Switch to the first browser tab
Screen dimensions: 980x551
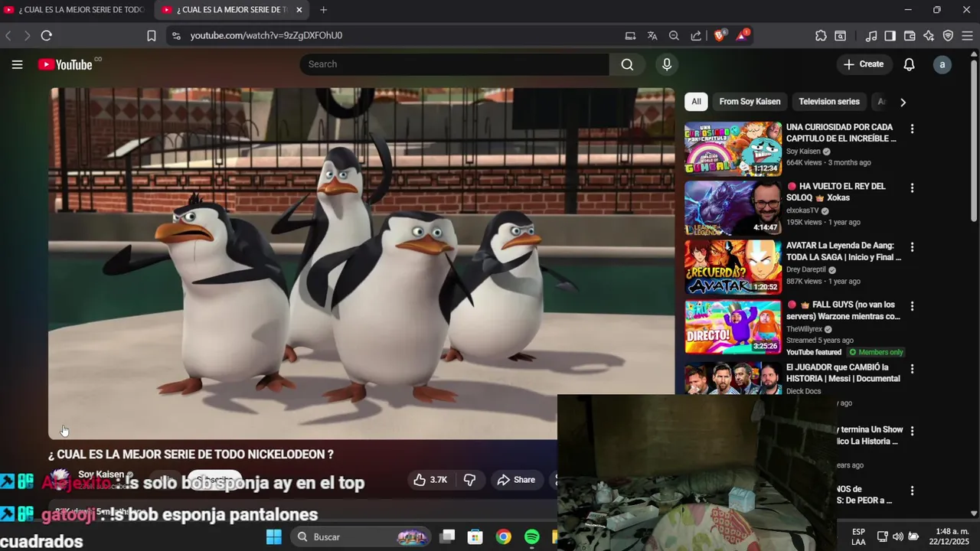pyautogui.click(x=75, y=10)
